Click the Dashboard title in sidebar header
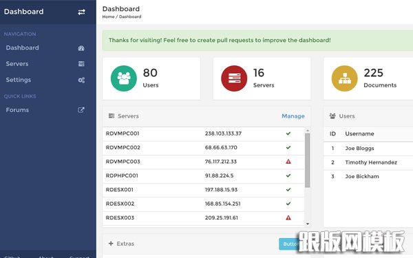The height and width of the screenshot is (258, 413). tap(23, 12)
